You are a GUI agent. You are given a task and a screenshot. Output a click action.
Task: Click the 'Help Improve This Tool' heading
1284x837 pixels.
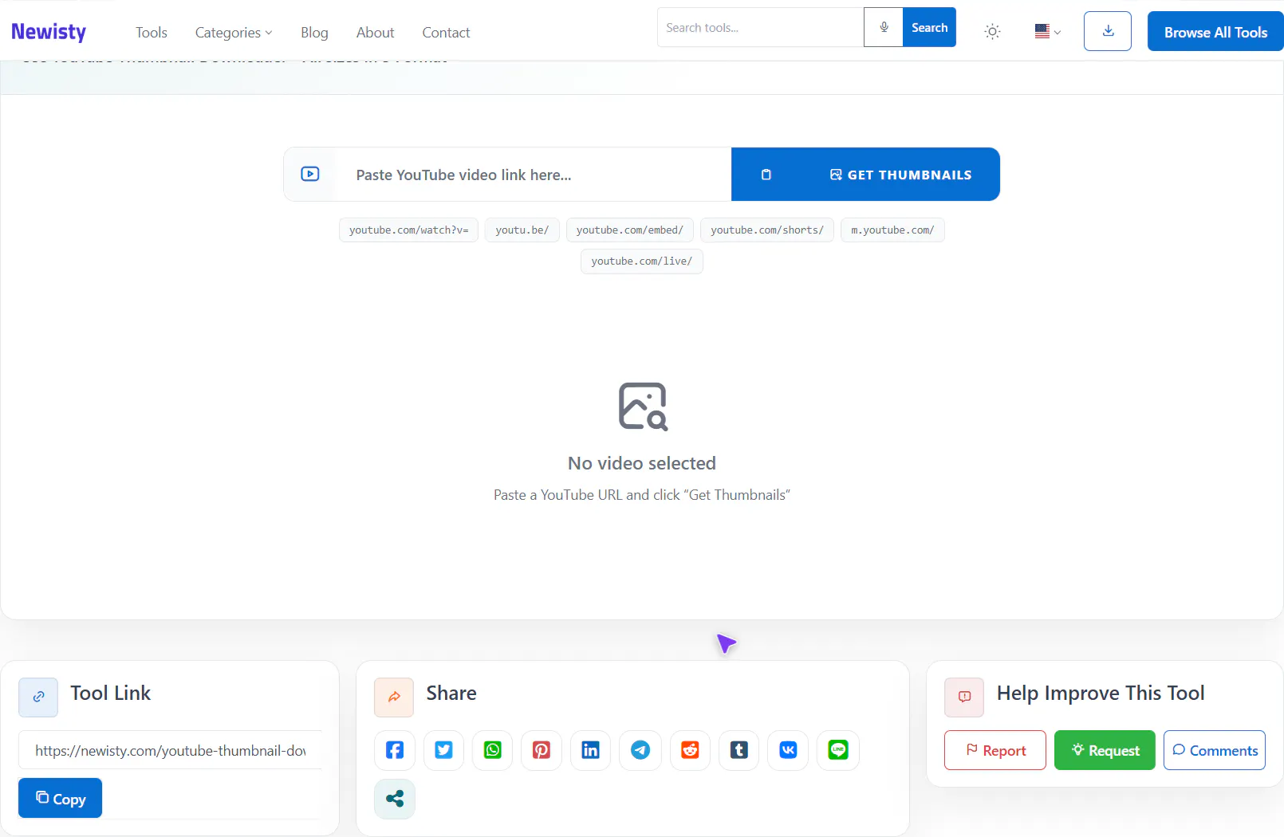1101,694
